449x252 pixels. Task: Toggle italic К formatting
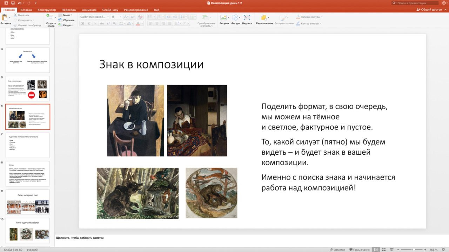(x=89, y=24)
